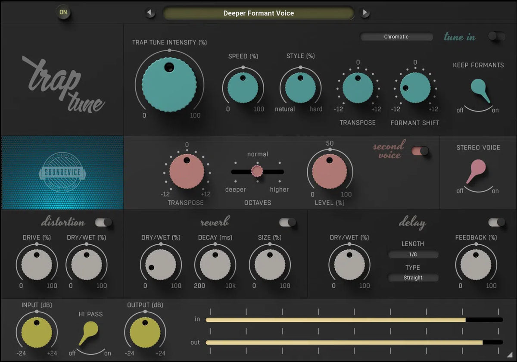Open the Deeper Formant Voice preset browser
The image size is (517, 362).
coord(258,13)
